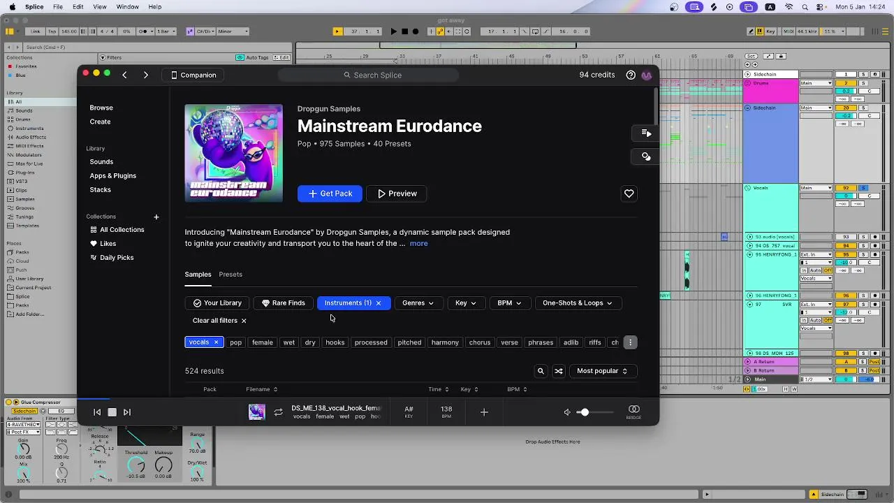This screenshot has height=503, width=894.
Task: Open Browse in Splice sidebar
Action: point(101,108)
